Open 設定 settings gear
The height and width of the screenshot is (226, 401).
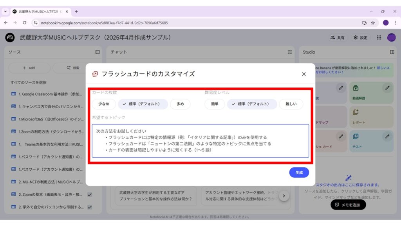pyautogui.click(x=360, y=38)
